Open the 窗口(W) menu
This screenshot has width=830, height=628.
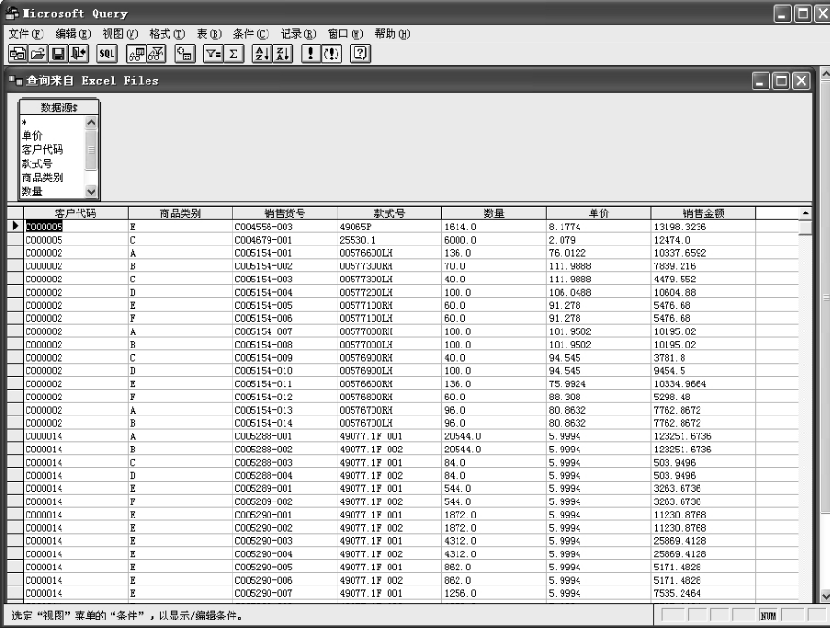click(346, 34)
